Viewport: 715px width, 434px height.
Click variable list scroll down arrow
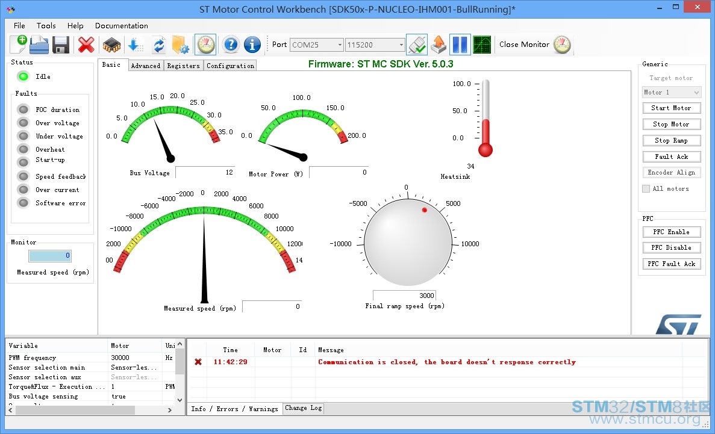point(180,400)
